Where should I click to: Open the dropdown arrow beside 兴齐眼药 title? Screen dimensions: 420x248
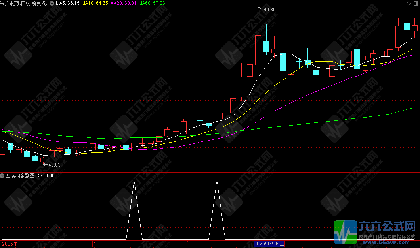[x=52, y=3]
